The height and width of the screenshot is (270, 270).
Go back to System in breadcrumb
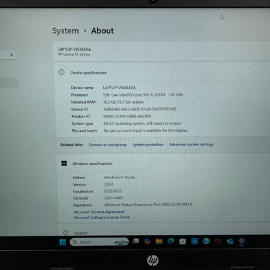point(66,31)
